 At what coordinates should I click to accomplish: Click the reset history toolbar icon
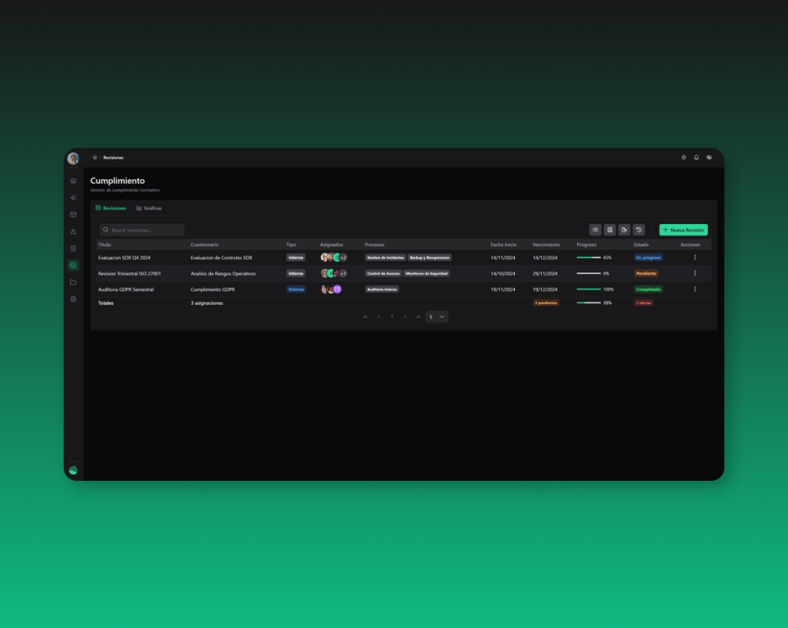pos(639,229)
